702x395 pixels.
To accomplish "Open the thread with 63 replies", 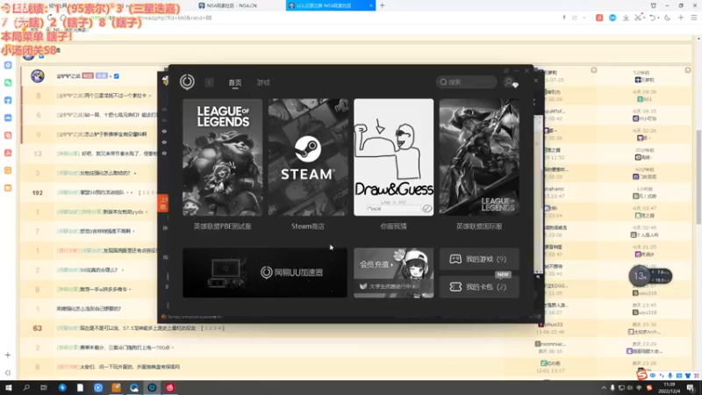I will pos(139,328).
